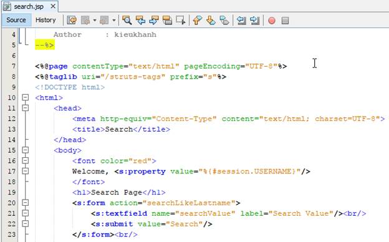Image resolution: width=389 pixels, height=242 pixels.
Task: Click the JSP file icon on the search.jsp tab
Action: 7,6
